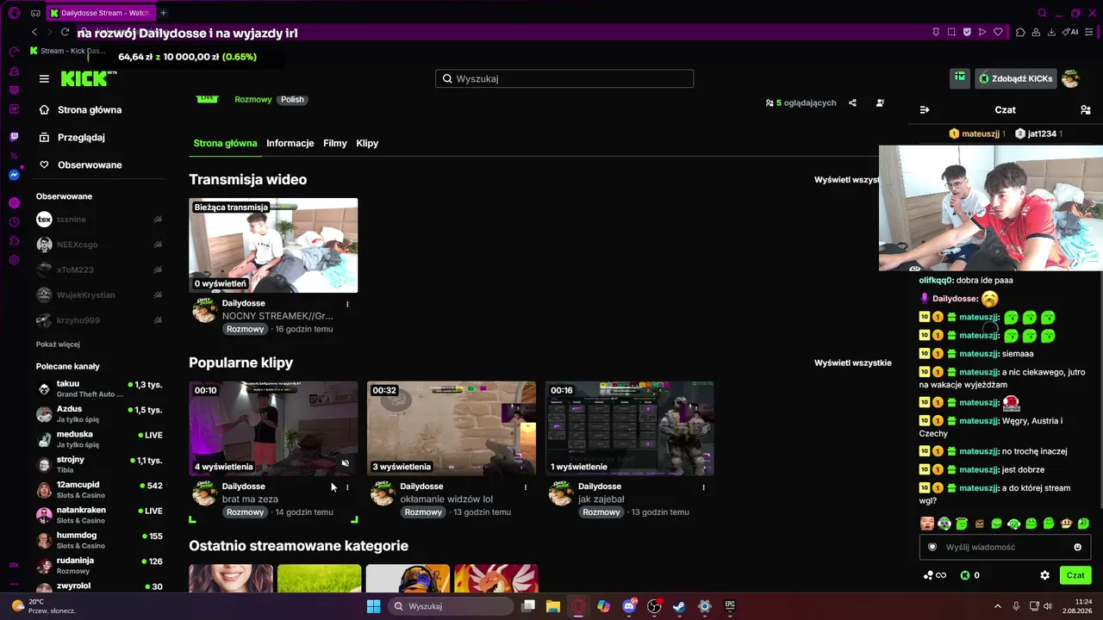Play the Bieżąca transmisja video thumbnail

[x=273, y=245]
